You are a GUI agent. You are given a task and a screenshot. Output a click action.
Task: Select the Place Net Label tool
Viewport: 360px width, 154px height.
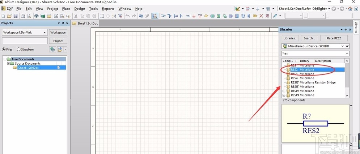[x=188, y=16]
